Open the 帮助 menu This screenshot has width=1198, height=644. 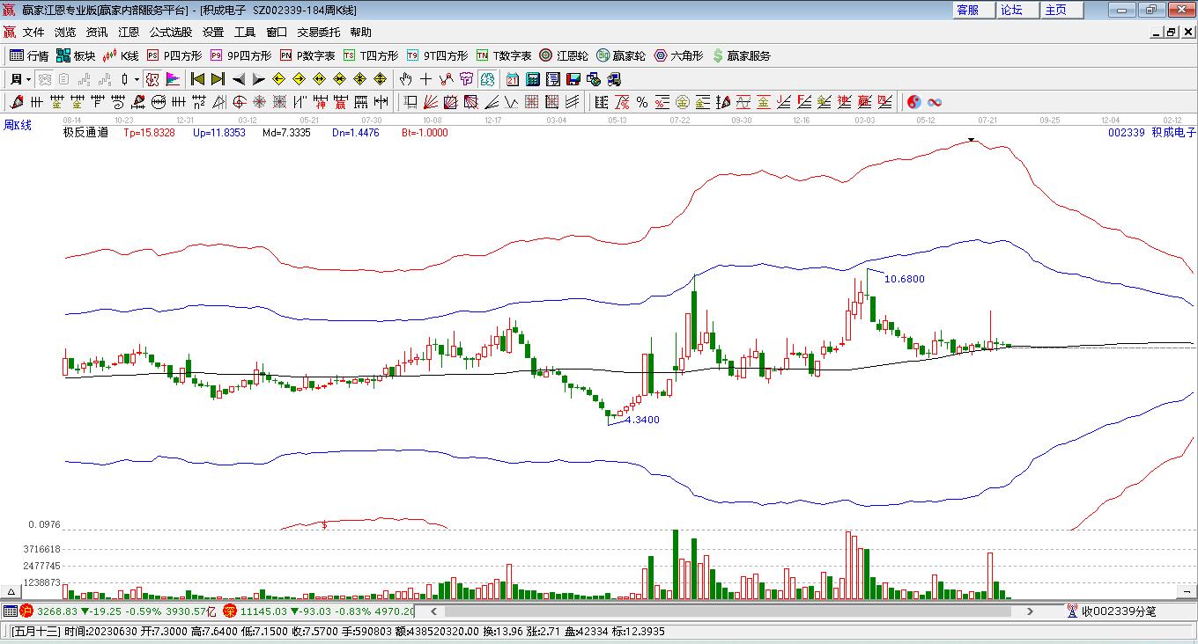(x=361, y=33)
